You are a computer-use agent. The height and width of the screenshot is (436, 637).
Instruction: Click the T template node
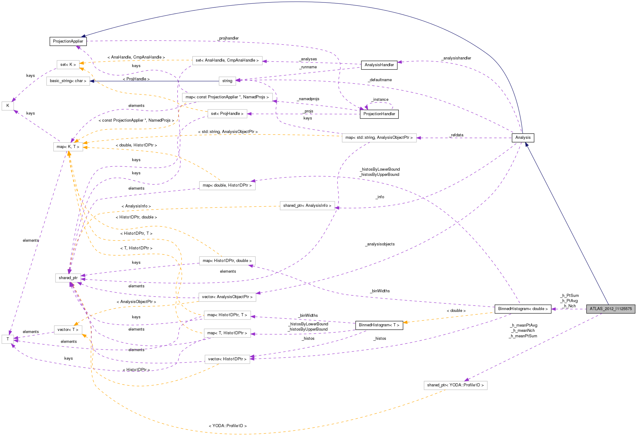(8, 339)
